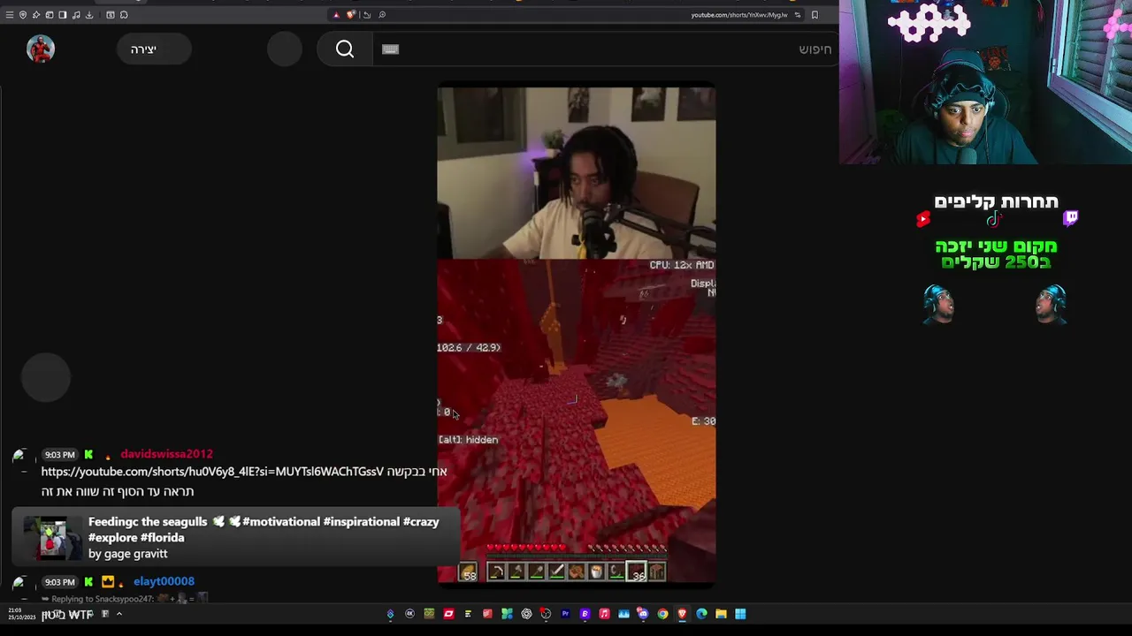
Task: Click the round notifications button beside search
Action: coord(285,49)
